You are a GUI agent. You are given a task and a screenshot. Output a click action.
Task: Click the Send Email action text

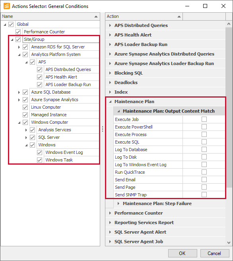pyautogui.click(x=125, y=180)
